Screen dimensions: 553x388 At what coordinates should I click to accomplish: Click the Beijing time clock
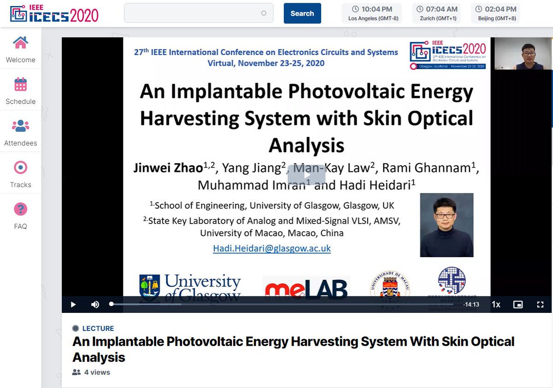click(495, 13)
